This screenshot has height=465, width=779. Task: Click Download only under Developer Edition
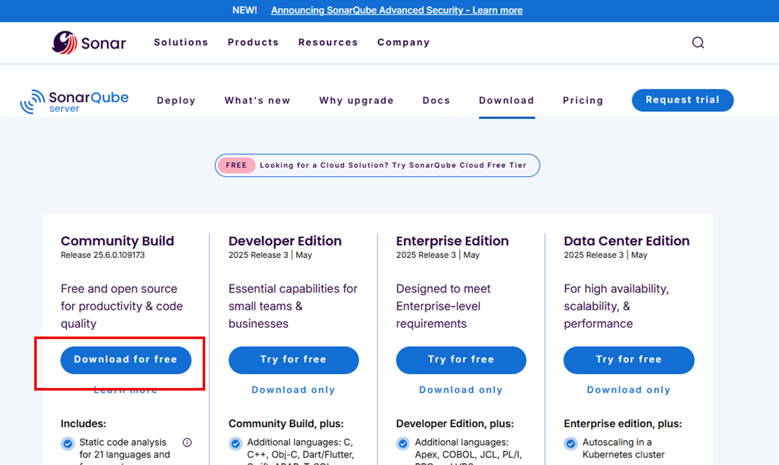[294, 390]
